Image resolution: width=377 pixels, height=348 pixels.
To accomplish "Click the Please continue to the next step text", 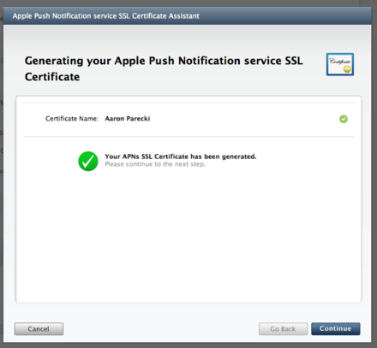I will 155,164.
